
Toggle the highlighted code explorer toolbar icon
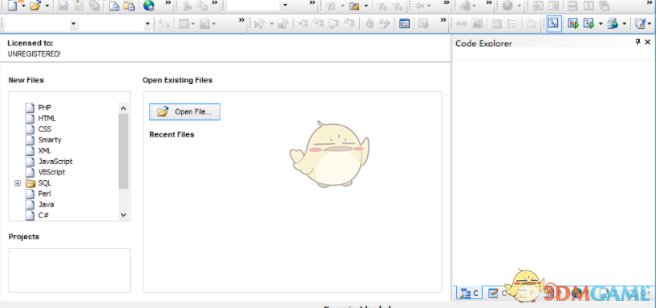(x=554, y=24)
